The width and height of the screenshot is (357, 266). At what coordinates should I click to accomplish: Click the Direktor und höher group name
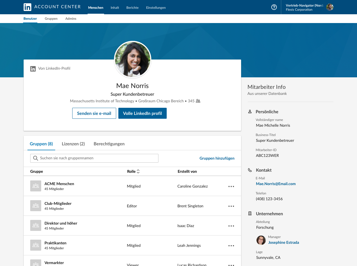point(61,223)
